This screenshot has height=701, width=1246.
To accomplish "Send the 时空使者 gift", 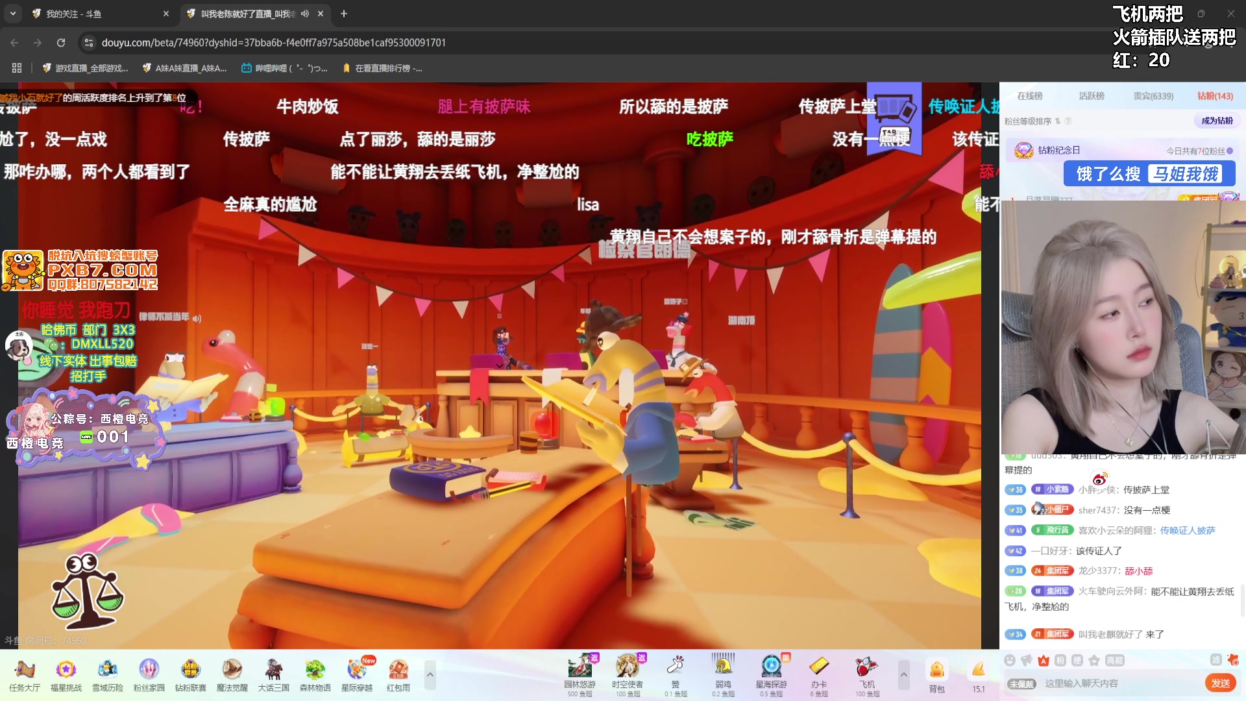I will pyautogui.click(x=628, y=675).
